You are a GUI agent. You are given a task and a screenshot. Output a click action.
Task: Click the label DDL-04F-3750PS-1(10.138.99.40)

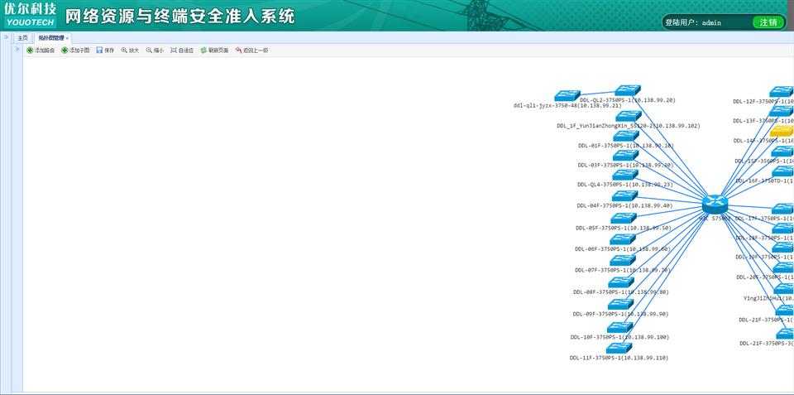tap(624, 206)
